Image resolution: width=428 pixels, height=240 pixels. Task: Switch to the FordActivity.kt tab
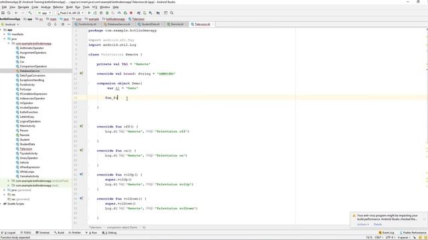pos(87,24)
